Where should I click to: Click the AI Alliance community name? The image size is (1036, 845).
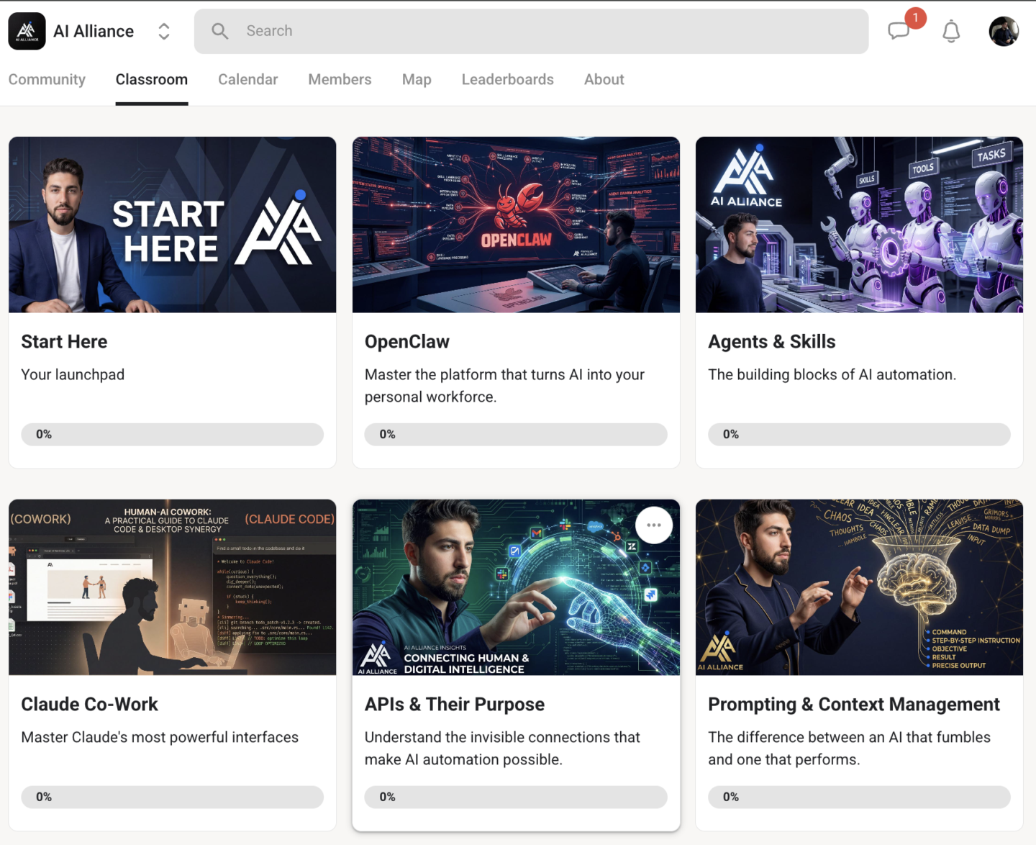point(94,31)
